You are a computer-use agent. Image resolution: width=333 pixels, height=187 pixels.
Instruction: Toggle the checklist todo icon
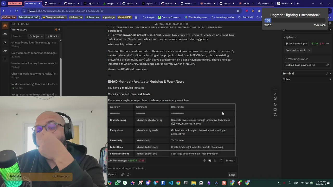[215, 161]
